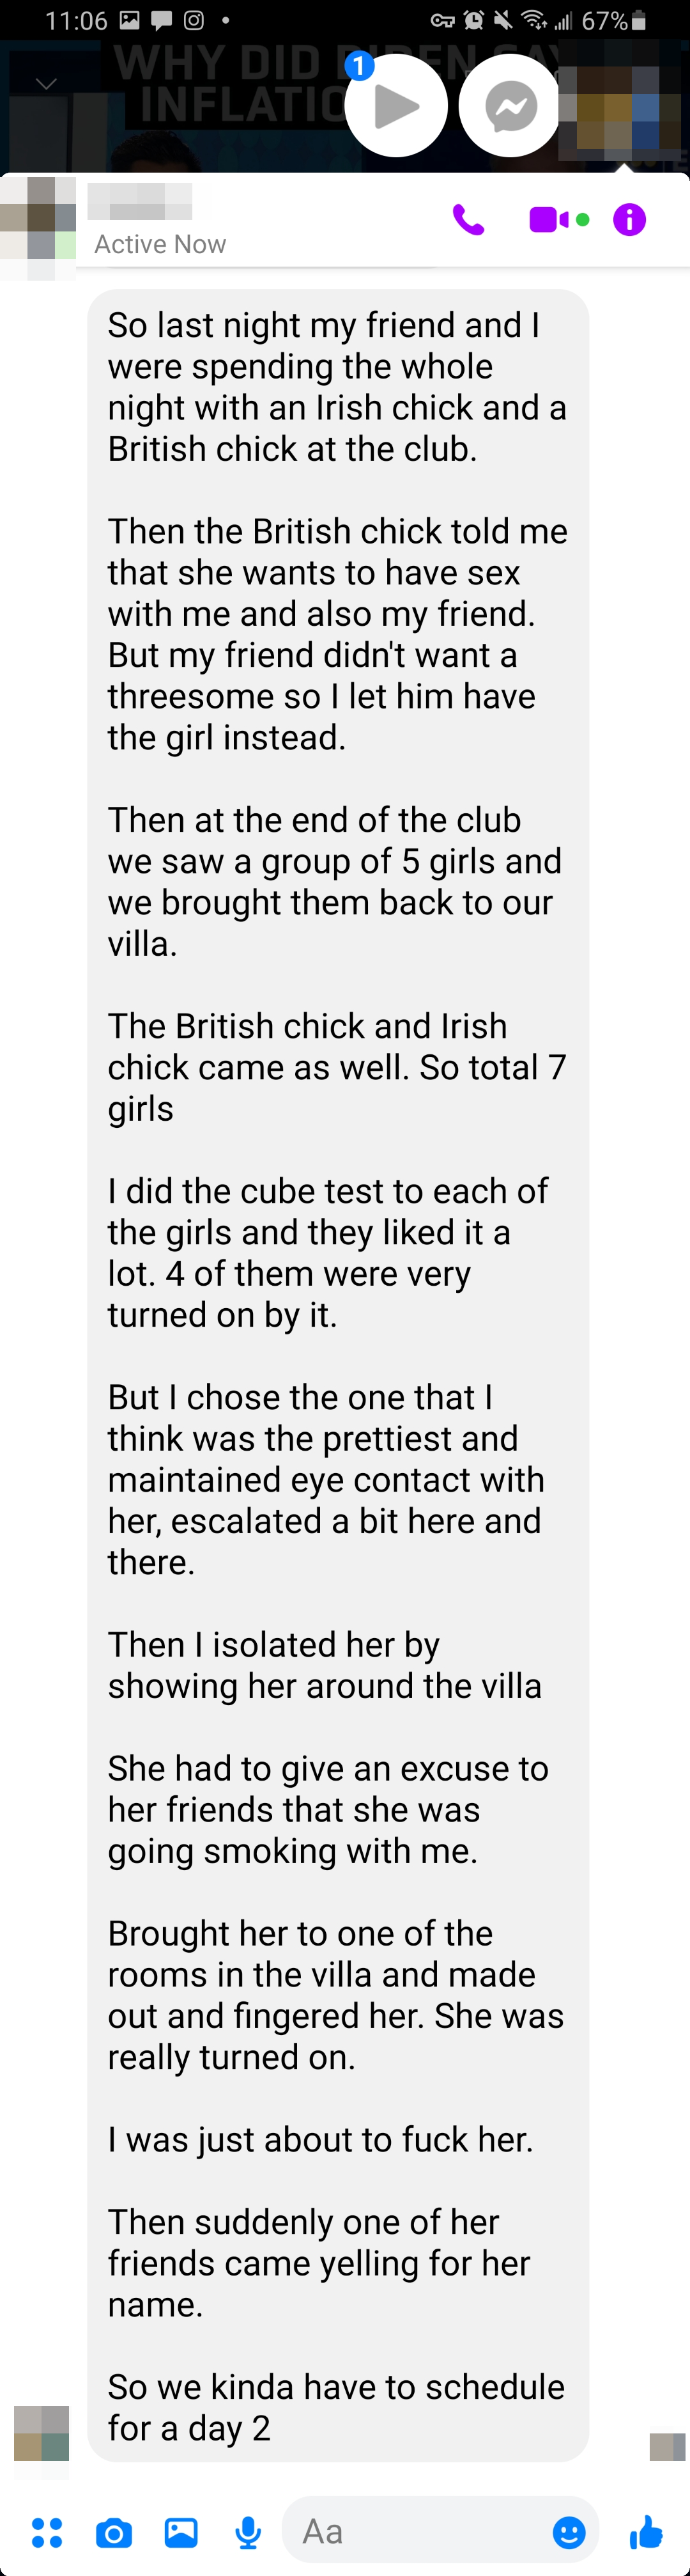Tap the Instagram notification icon in the status bar
The width and height of the screenshot is (690, 2576).
[x=194, y=20]
